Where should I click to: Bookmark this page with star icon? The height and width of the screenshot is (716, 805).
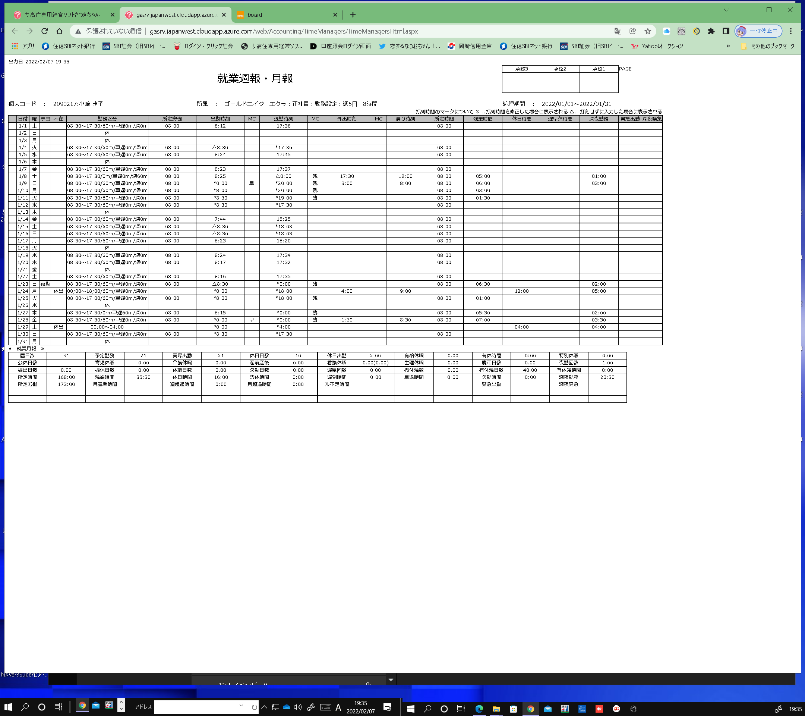pyautogui.click(x=647, y=31)
